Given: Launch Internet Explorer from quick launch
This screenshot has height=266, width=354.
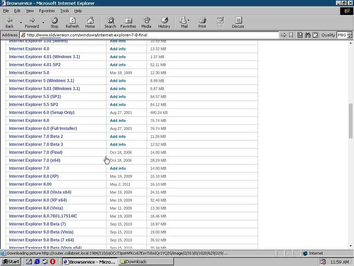Looking at the screenshot, I should point(37,262).
